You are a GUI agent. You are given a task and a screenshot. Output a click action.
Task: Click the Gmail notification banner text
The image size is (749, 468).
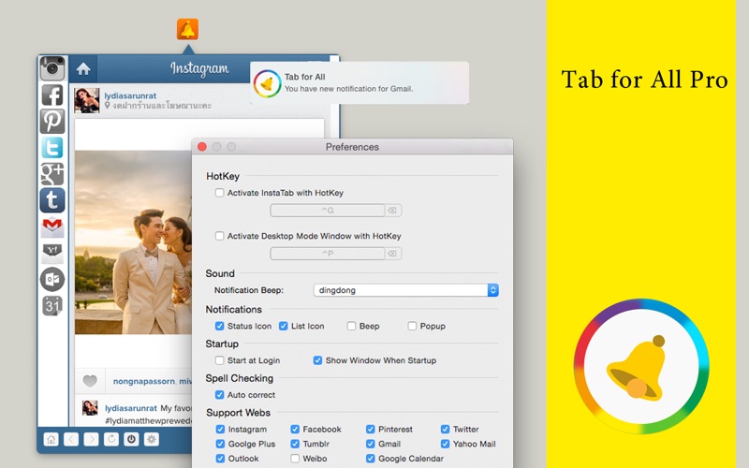[348, 89]
